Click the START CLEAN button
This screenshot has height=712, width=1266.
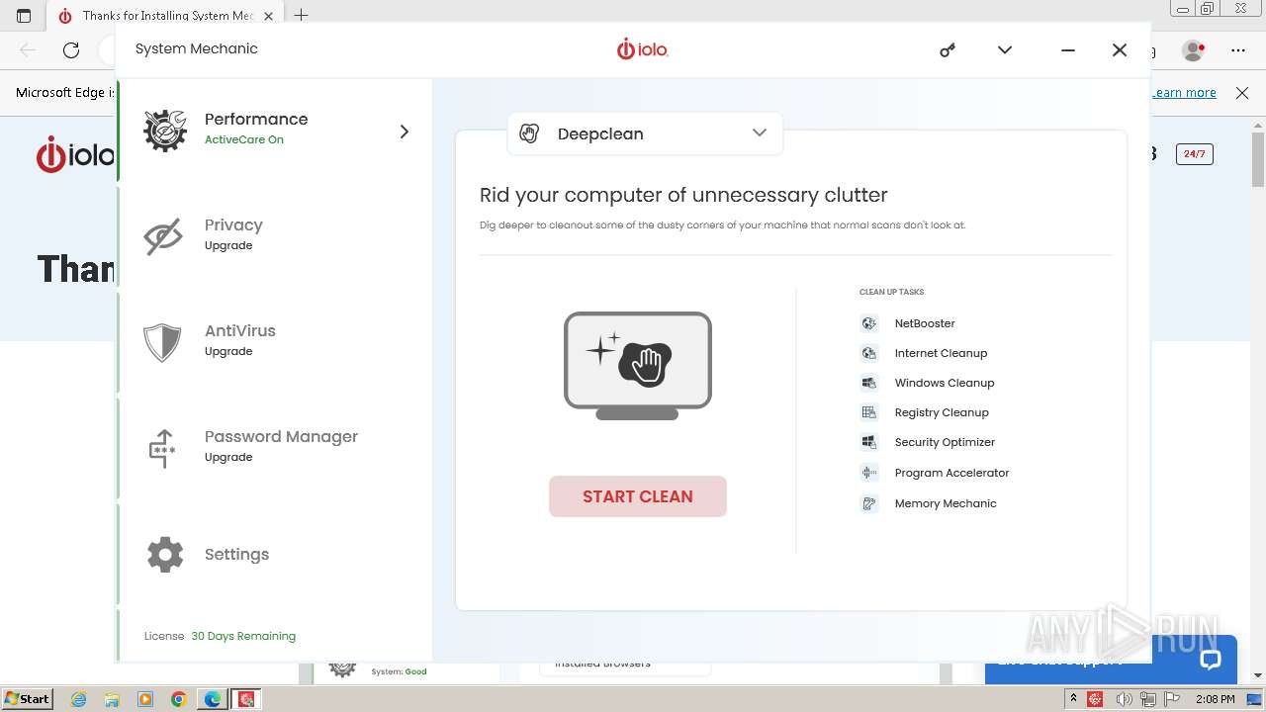click(638, 496)
